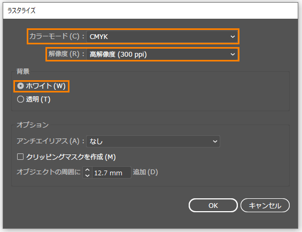Click the down arrow of the 12.7 mm stepper
The image size is (302, 232).
click(x=88, y=175)
